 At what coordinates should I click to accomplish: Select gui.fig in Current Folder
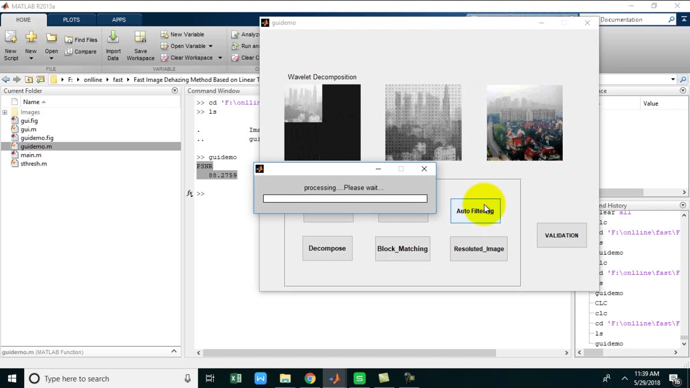pyautogui.click(x=29, y=121)
